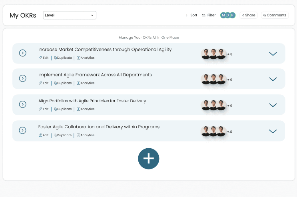Click the P user avatar
The height and width of the screenshot is (197, 297).
[232, 15]
